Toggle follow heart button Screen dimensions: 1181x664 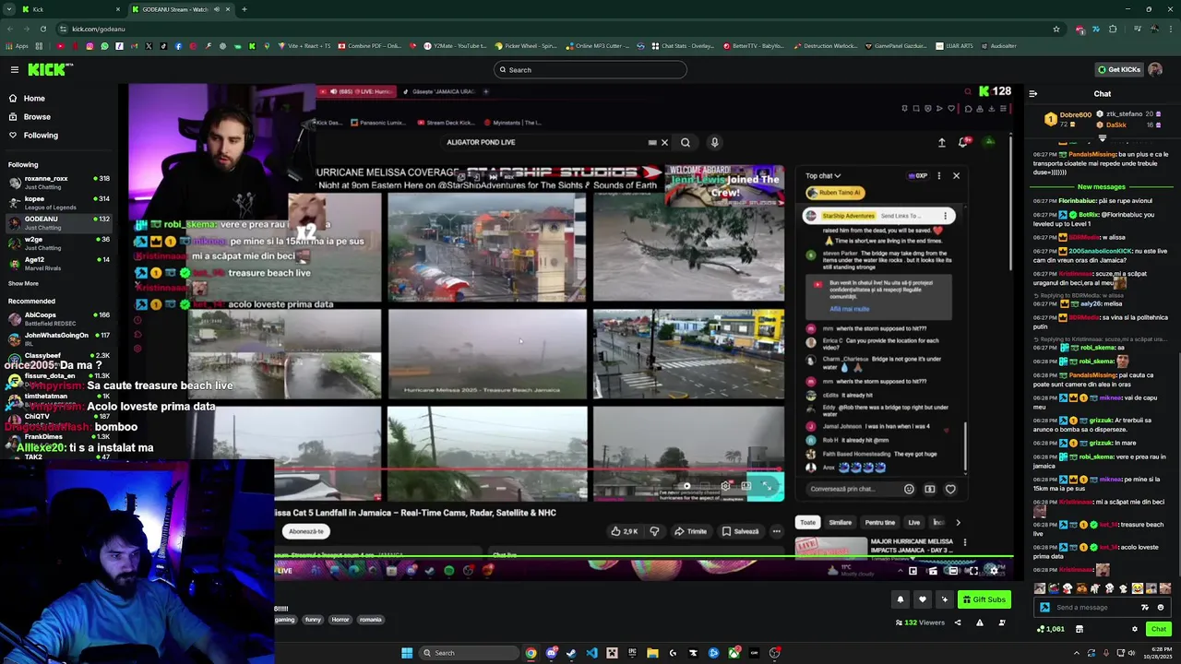click(x=922, y=599)
